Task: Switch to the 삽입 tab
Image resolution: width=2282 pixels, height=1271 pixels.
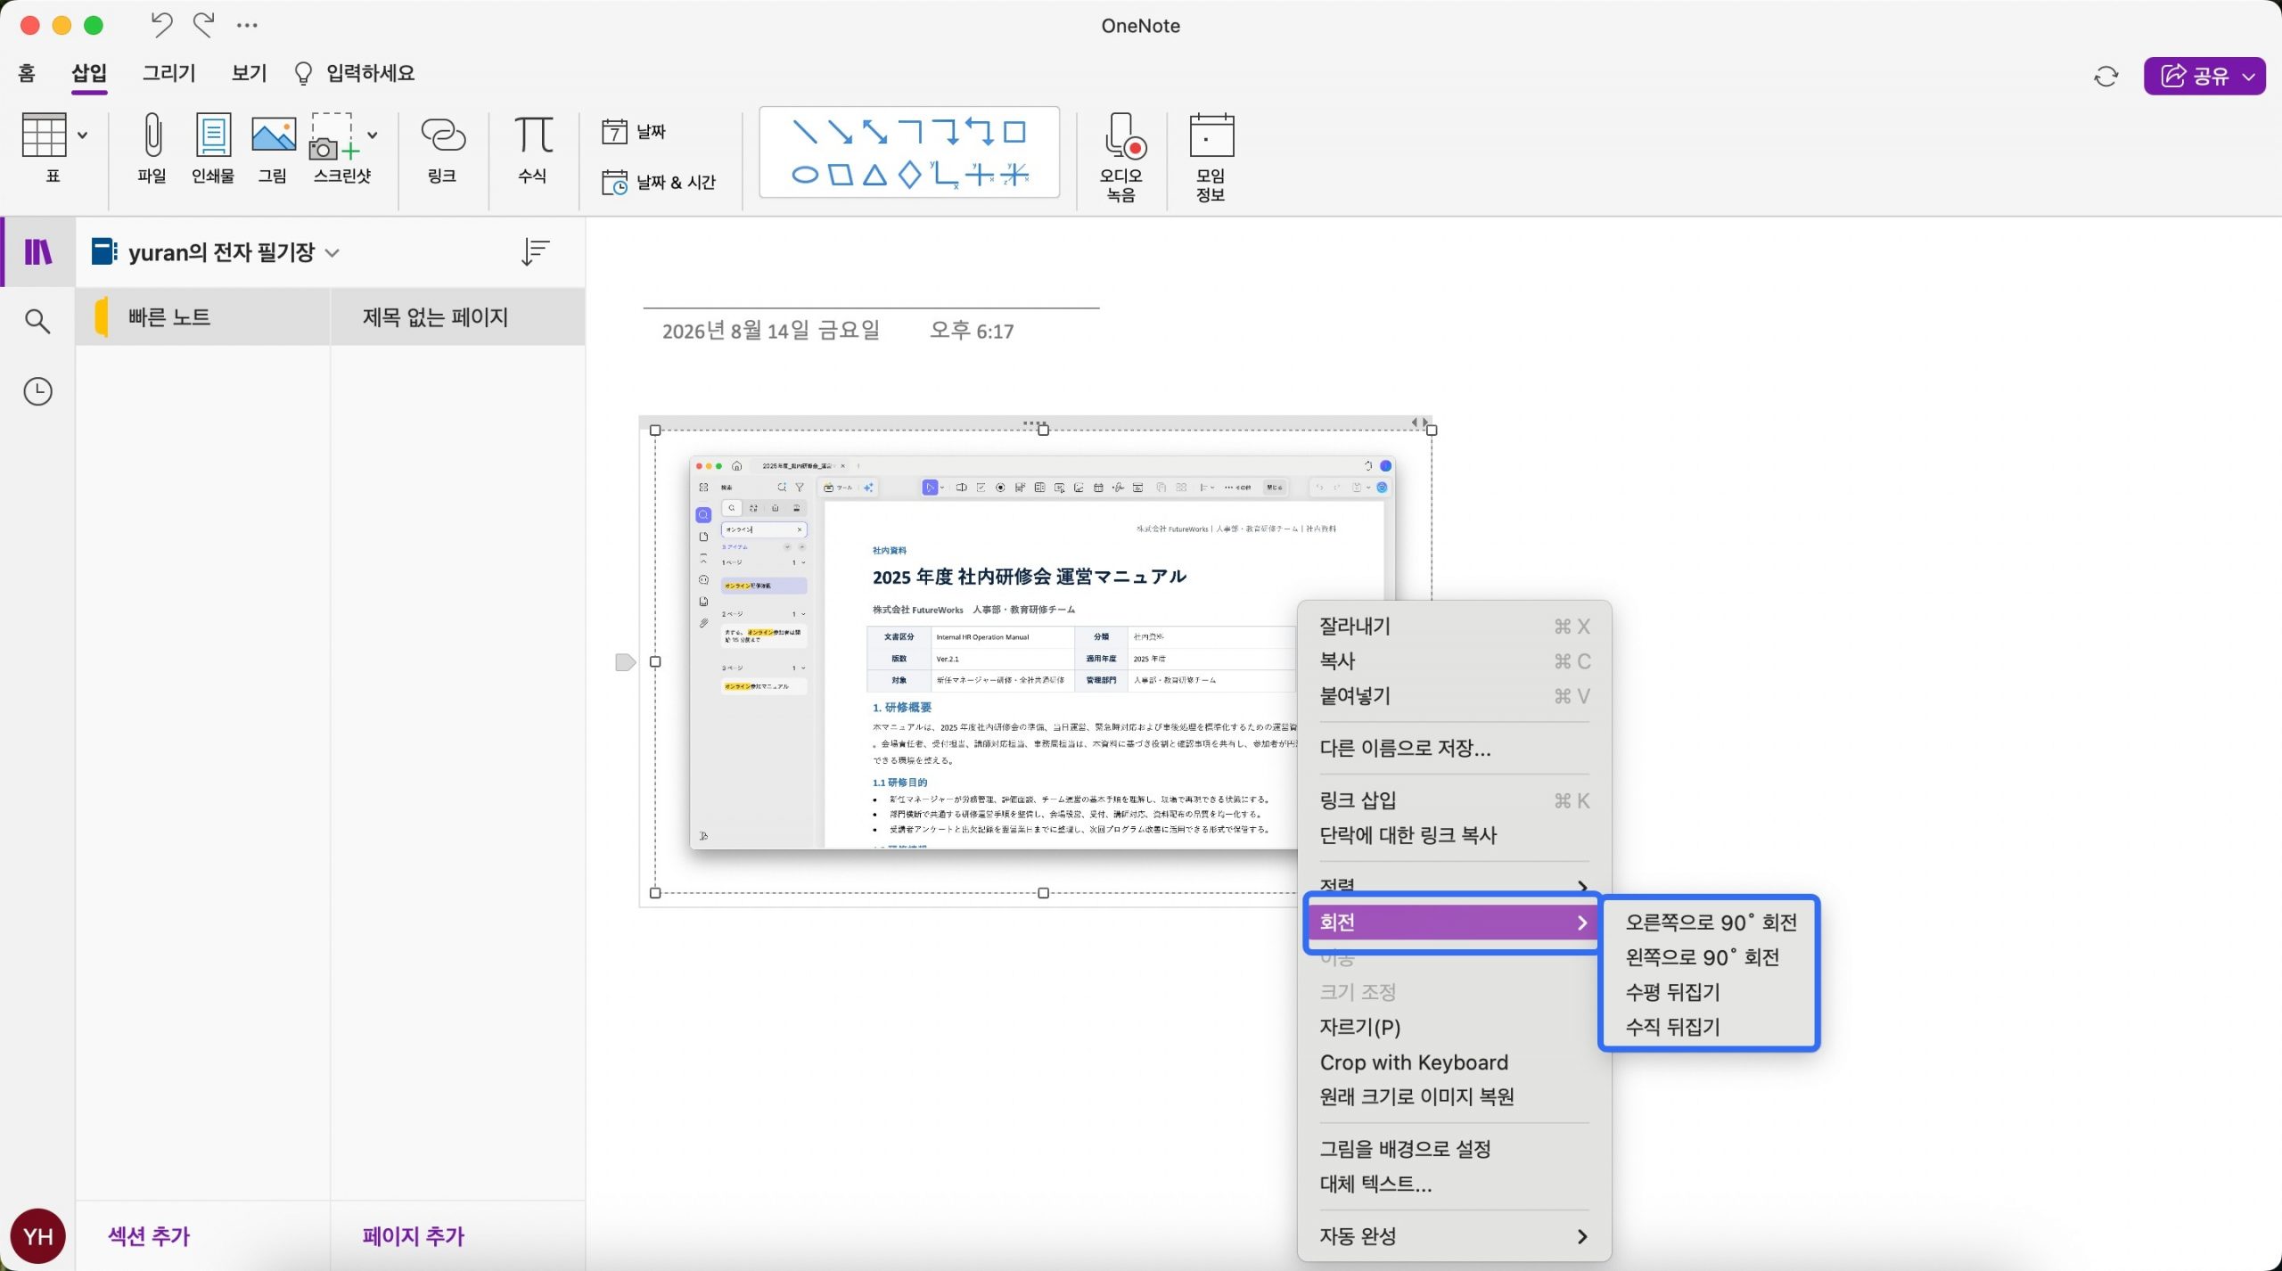Action: pyautogui.click(x=89, y=73)
